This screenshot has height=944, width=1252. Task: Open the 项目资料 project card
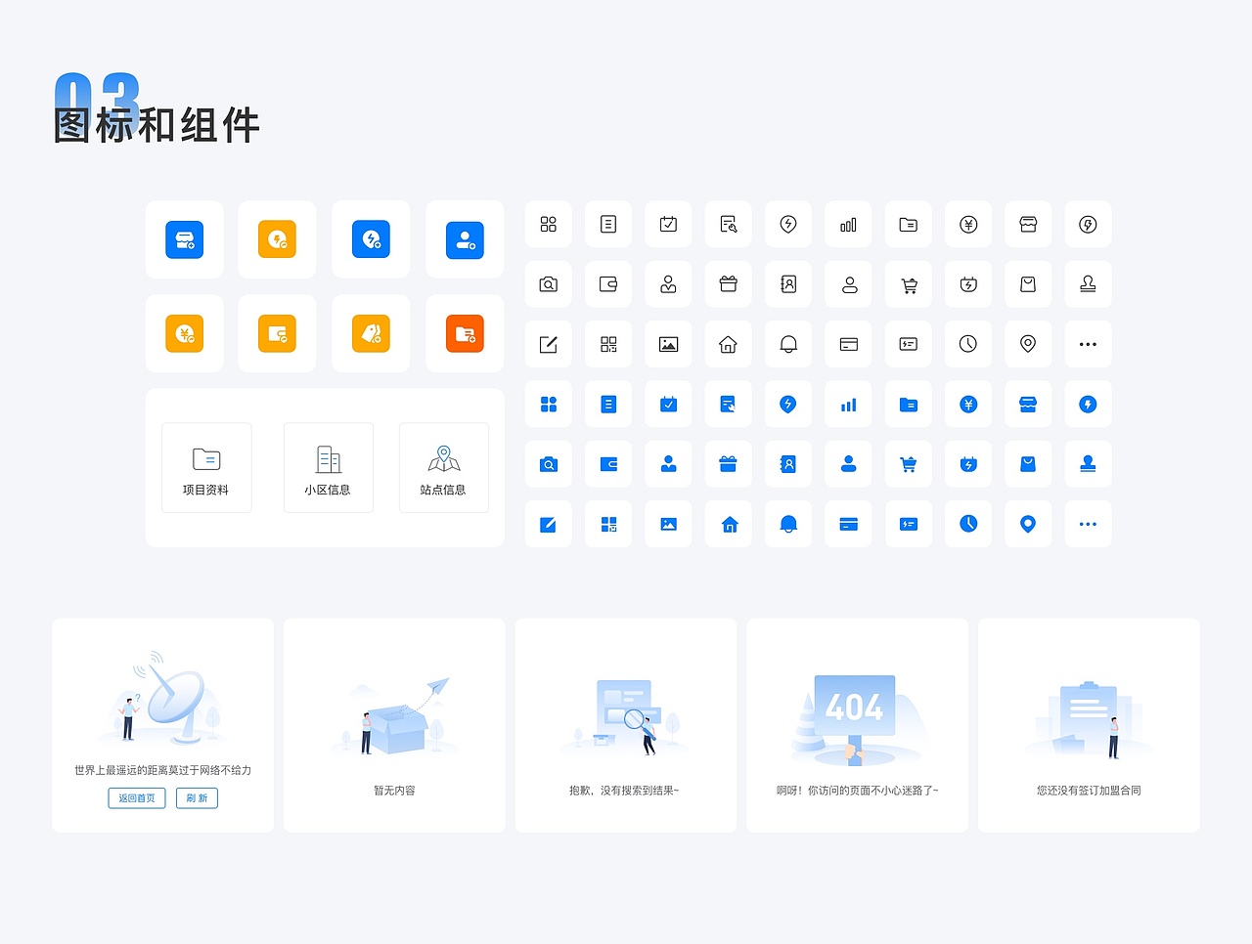(206, 467)
